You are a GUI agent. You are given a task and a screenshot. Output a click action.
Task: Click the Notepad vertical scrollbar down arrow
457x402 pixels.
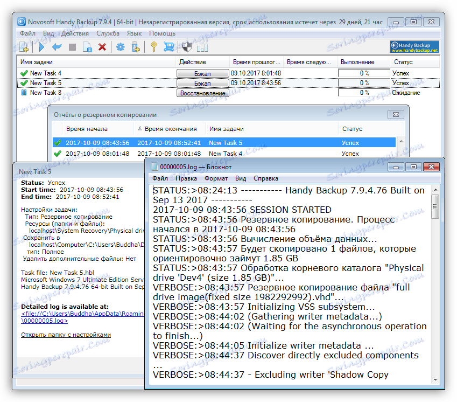[x=435, y=380]
